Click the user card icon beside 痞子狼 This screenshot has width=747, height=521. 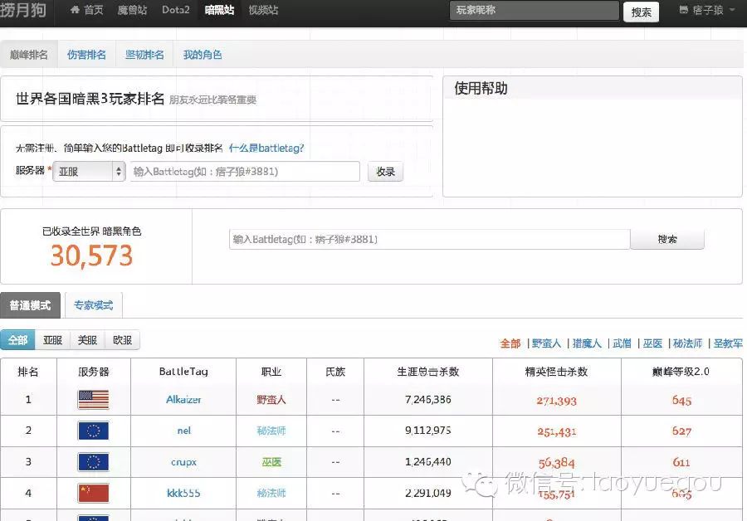684,9
